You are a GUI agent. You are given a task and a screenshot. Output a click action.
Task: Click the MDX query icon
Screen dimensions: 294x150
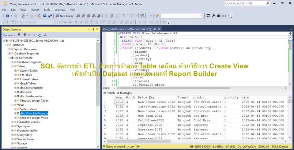(x=83, y=16)
